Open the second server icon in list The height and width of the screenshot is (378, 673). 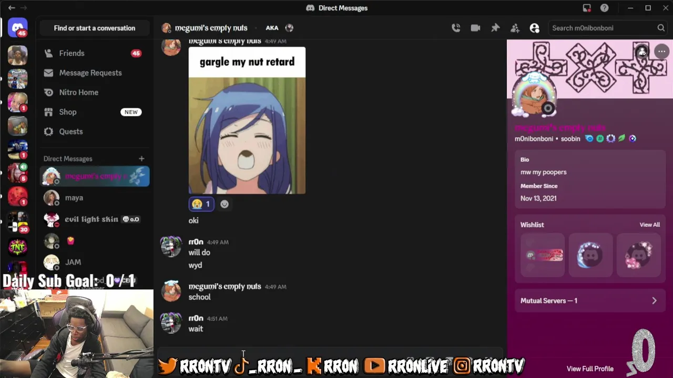click(x=17, y=79)
